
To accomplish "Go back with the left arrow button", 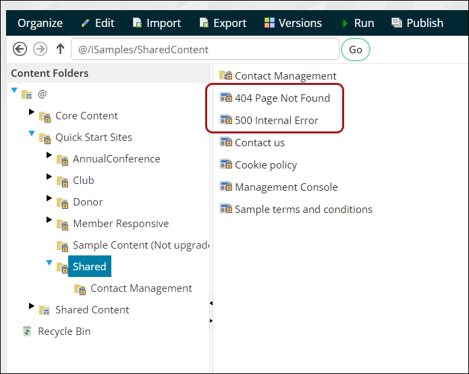I will pyautogui.click(x=20, y=49).
